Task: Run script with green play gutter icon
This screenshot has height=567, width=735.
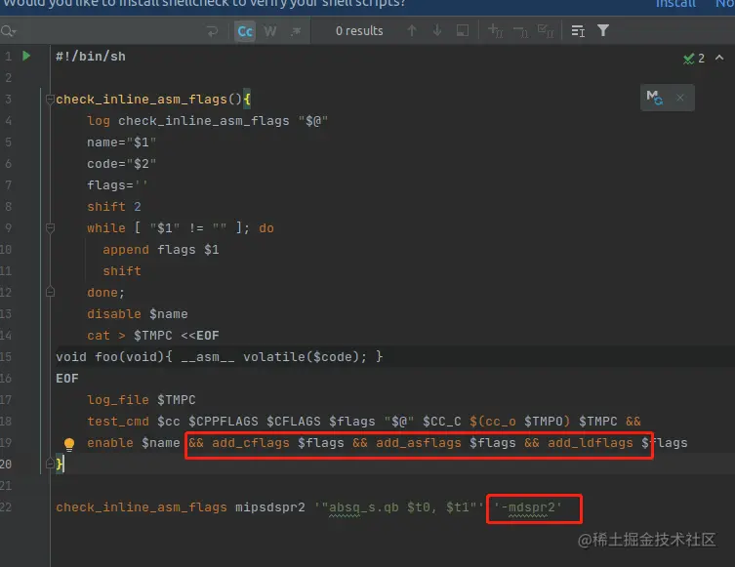Action: 26,57
